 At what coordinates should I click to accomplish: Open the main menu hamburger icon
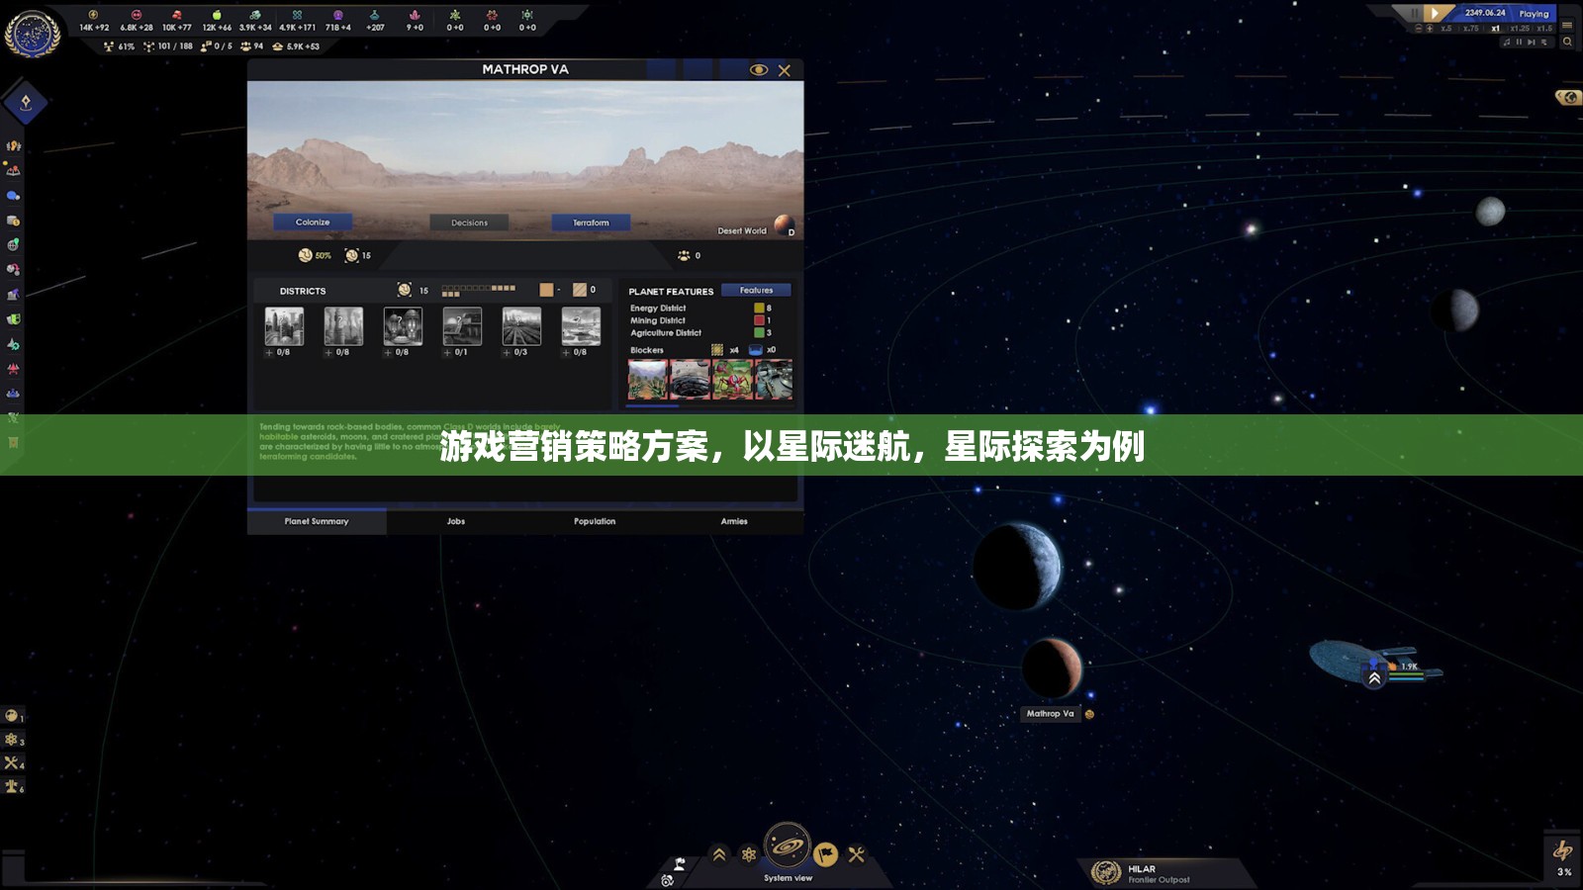pos(1567,25)
